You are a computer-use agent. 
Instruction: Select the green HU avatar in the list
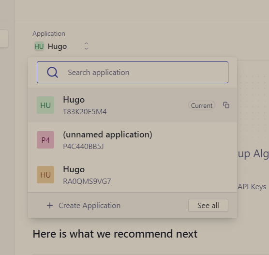click(45, 105)
